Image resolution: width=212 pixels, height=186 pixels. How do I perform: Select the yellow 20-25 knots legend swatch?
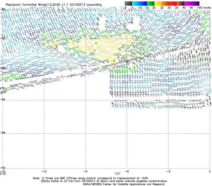click(x=158, y=3)
